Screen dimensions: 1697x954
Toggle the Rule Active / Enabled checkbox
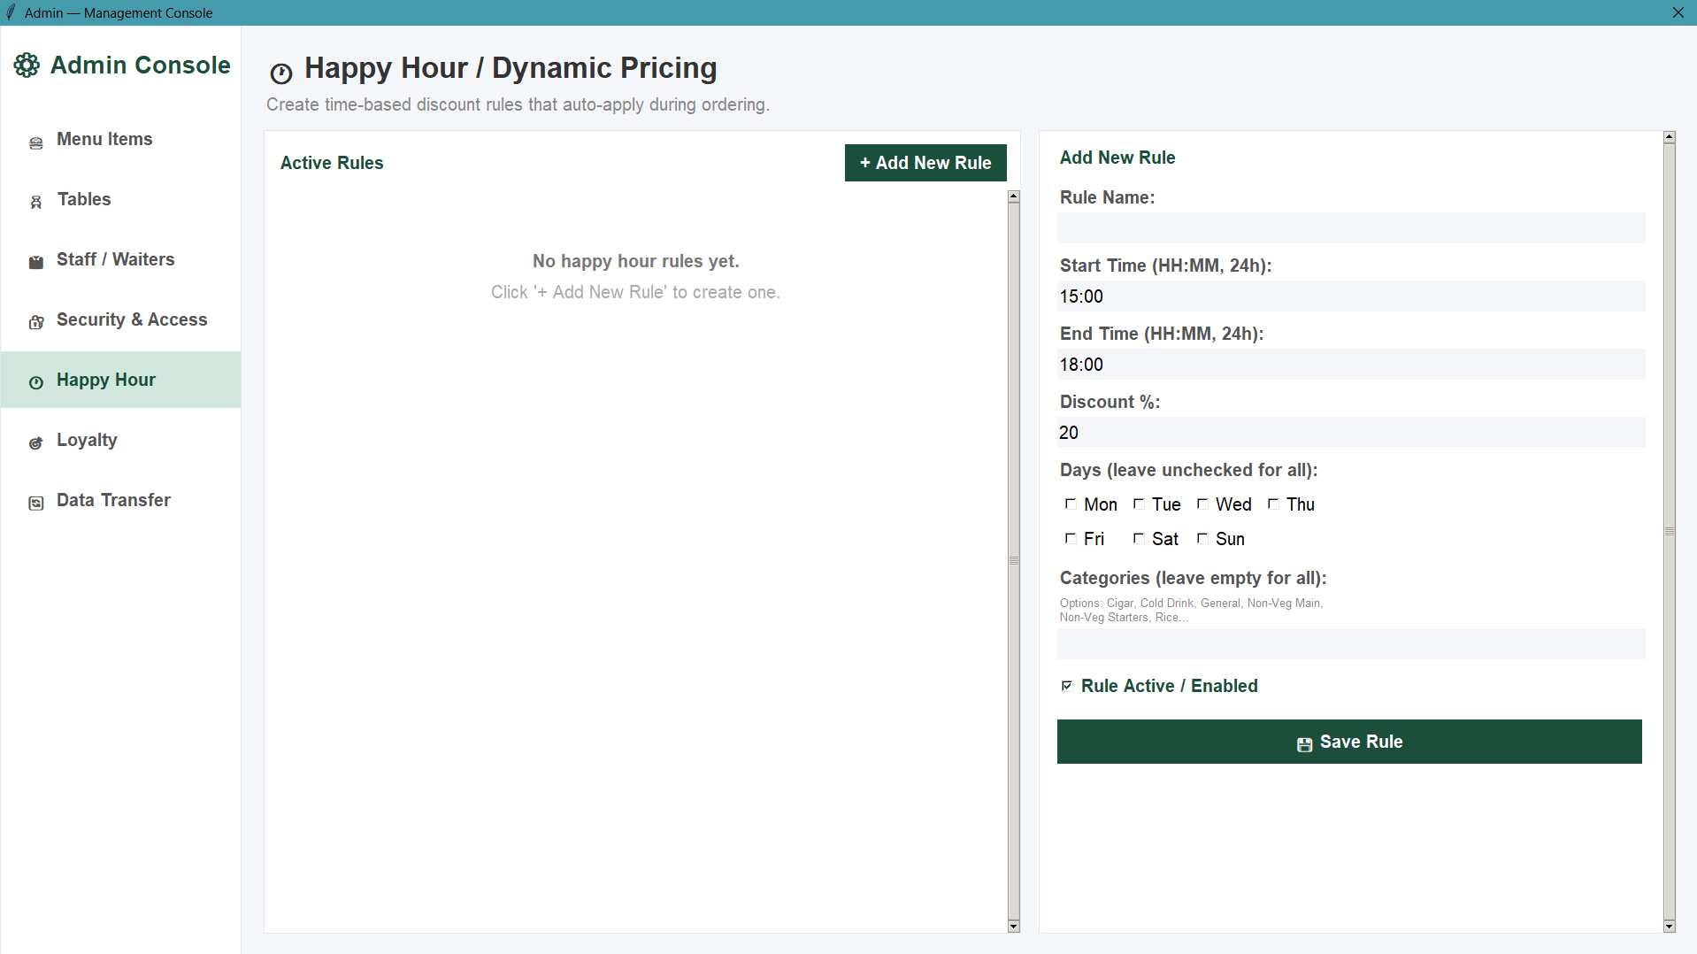(x=1067, y=686)
